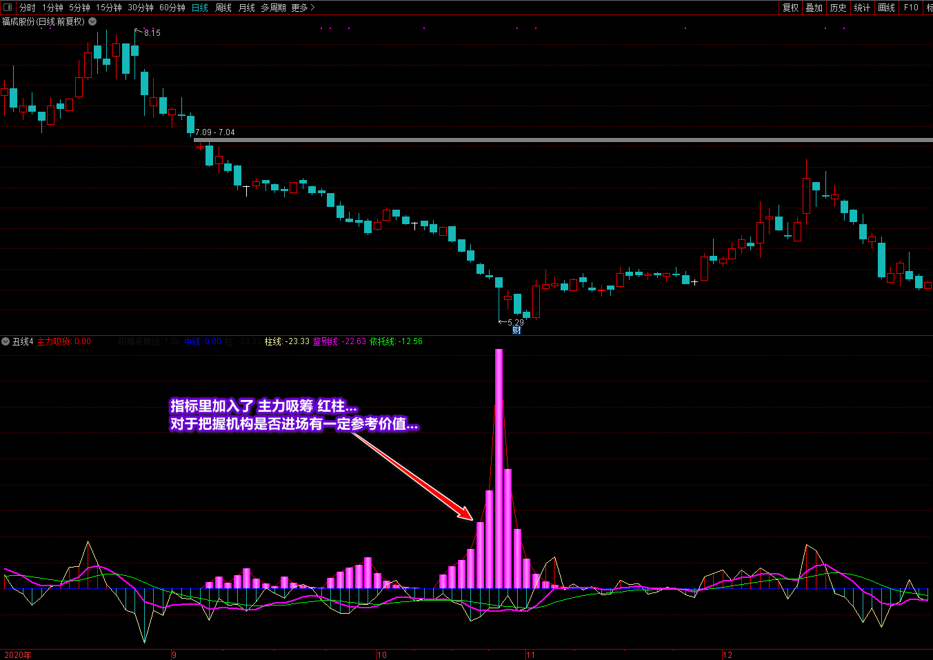Expand the 更多 periods menu
The width and height of the screenshot is (933, 660).
pos(303,8)
